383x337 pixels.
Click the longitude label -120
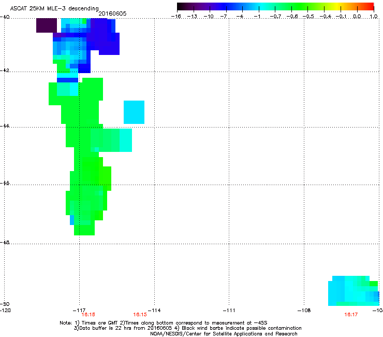[x=5, y=311]
